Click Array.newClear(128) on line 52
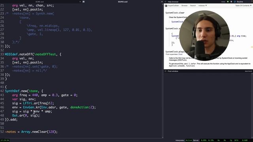This screenshot has width=253, height=142. point(39,132)
